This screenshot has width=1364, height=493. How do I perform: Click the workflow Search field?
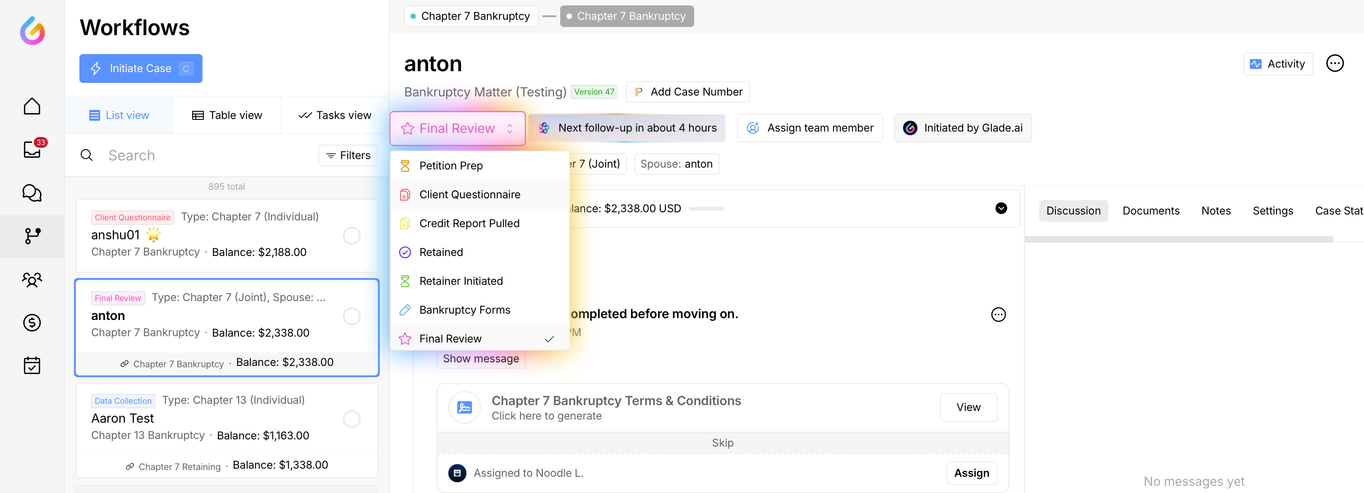201,155
